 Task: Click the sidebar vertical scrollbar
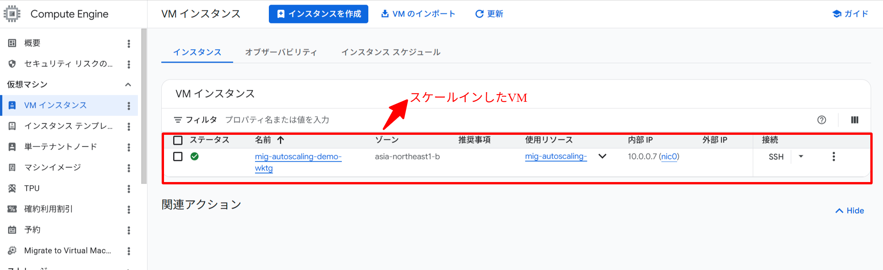tap(144, 106)
